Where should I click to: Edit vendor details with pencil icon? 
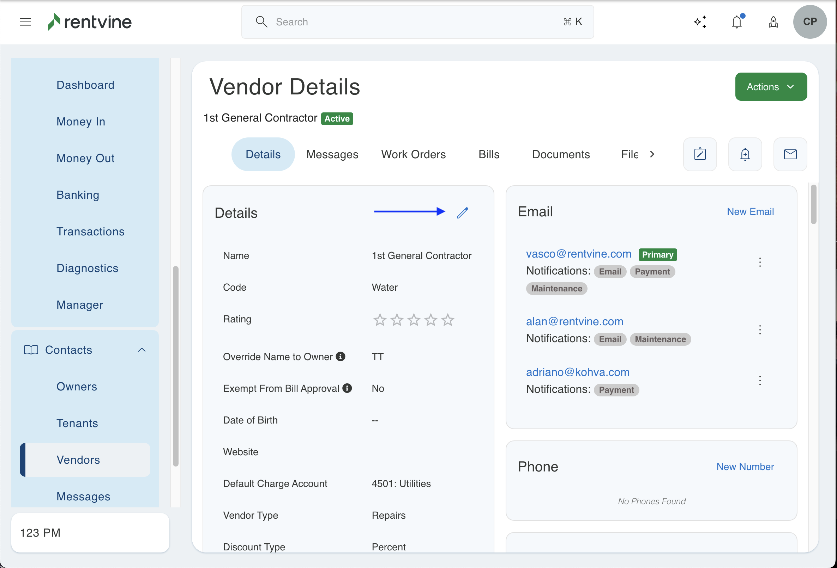pos(463,212)
